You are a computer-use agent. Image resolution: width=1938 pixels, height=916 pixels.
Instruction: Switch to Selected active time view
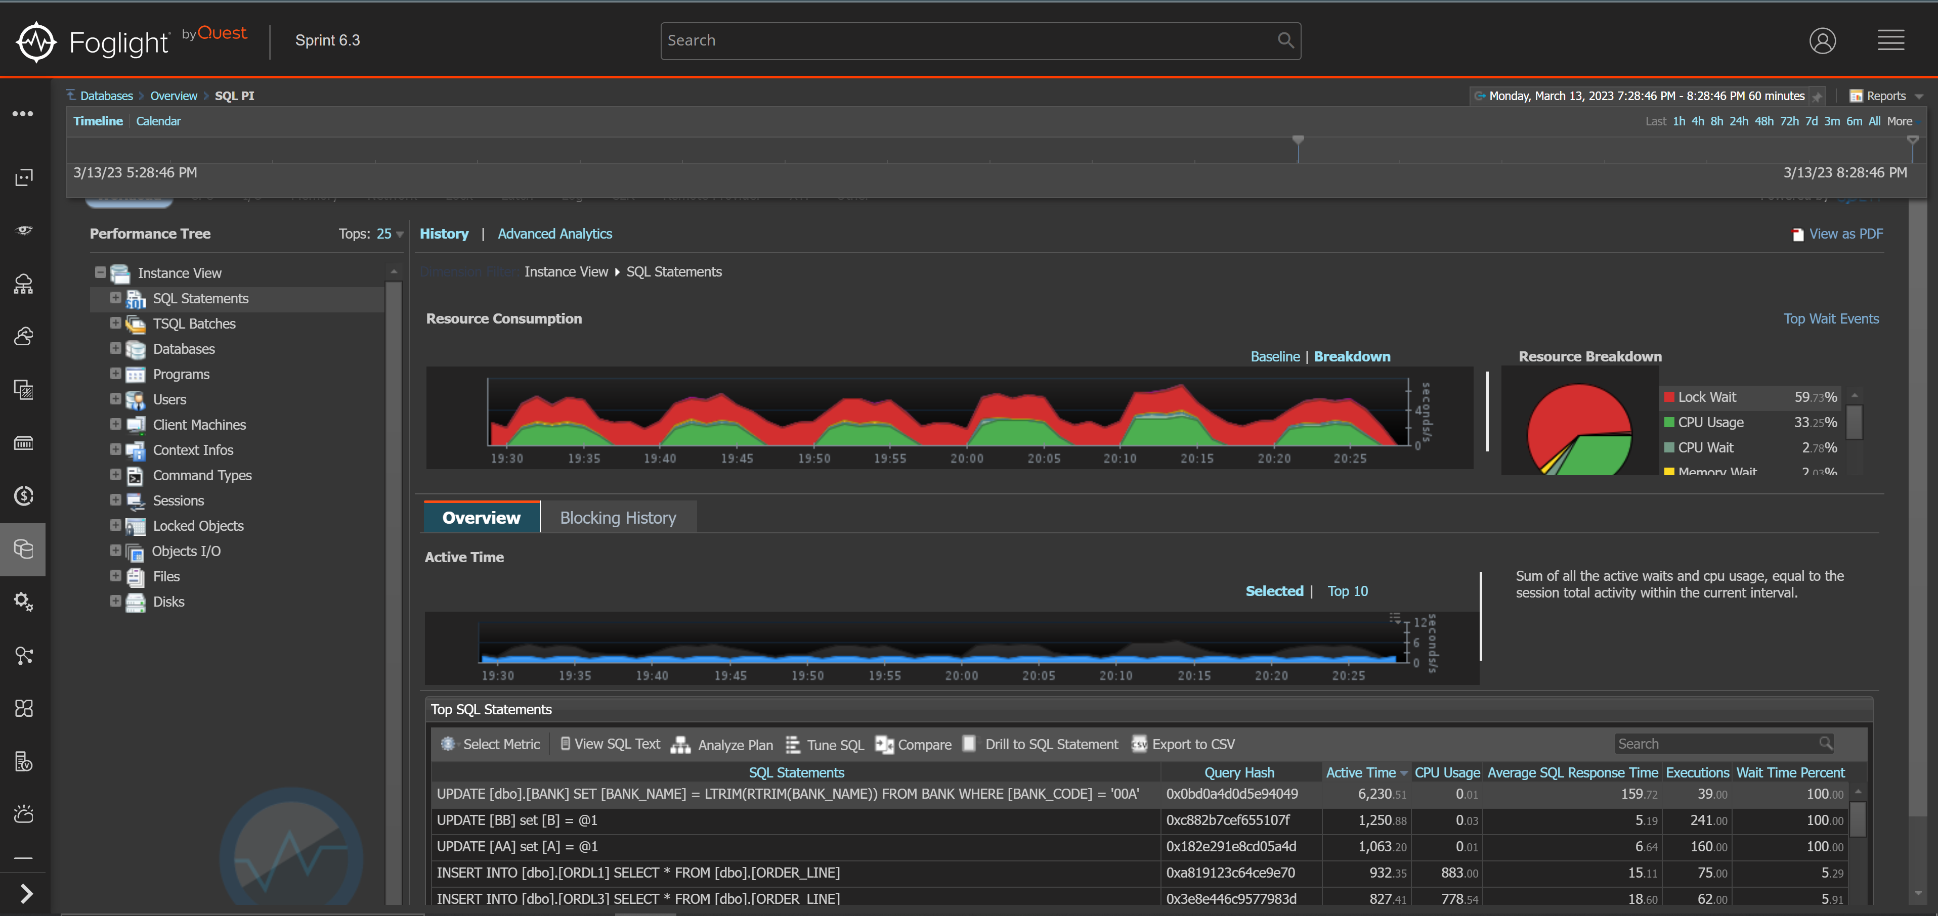click(x=1274, y=590)
